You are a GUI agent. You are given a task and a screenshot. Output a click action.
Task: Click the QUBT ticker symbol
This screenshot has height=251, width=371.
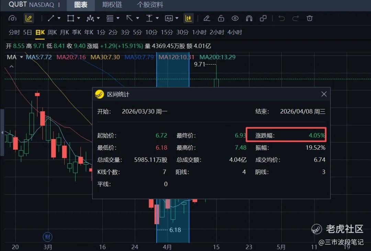pos(18,4)
